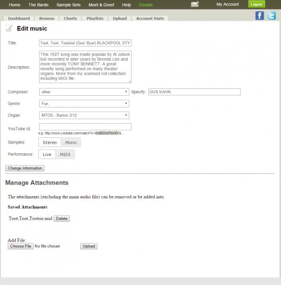Select Mono samples option

(x=70, y=142)
